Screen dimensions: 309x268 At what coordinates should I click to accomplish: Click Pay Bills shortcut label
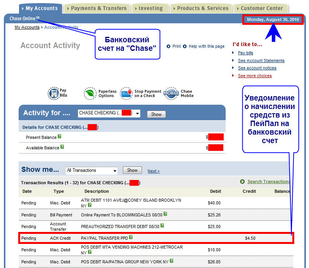tap(63, 93)
